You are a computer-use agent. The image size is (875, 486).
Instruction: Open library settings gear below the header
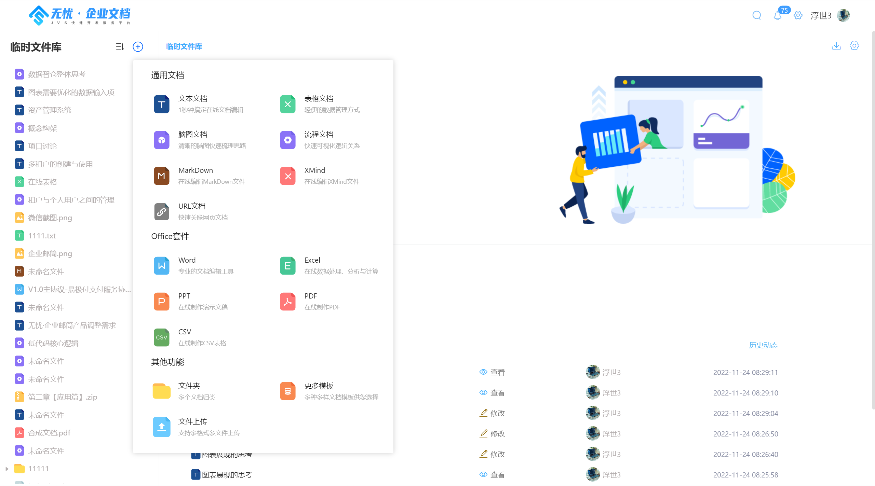[854, 46]
